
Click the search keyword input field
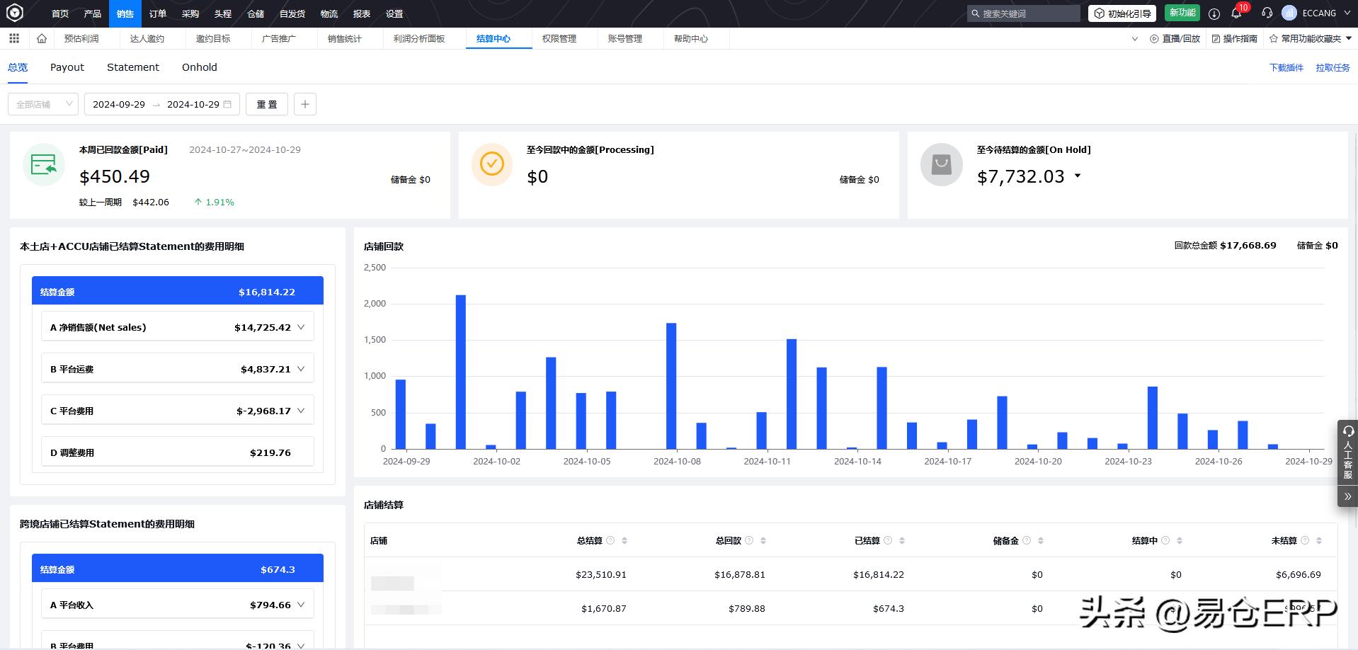1024,13
